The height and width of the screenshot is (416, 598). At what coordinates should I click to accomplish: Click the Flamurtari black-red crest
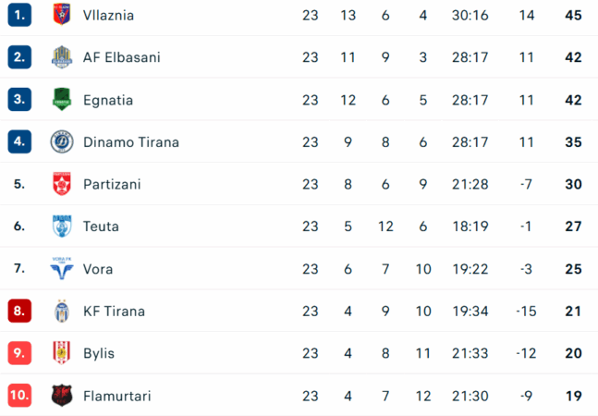click(x=62, y=396)
